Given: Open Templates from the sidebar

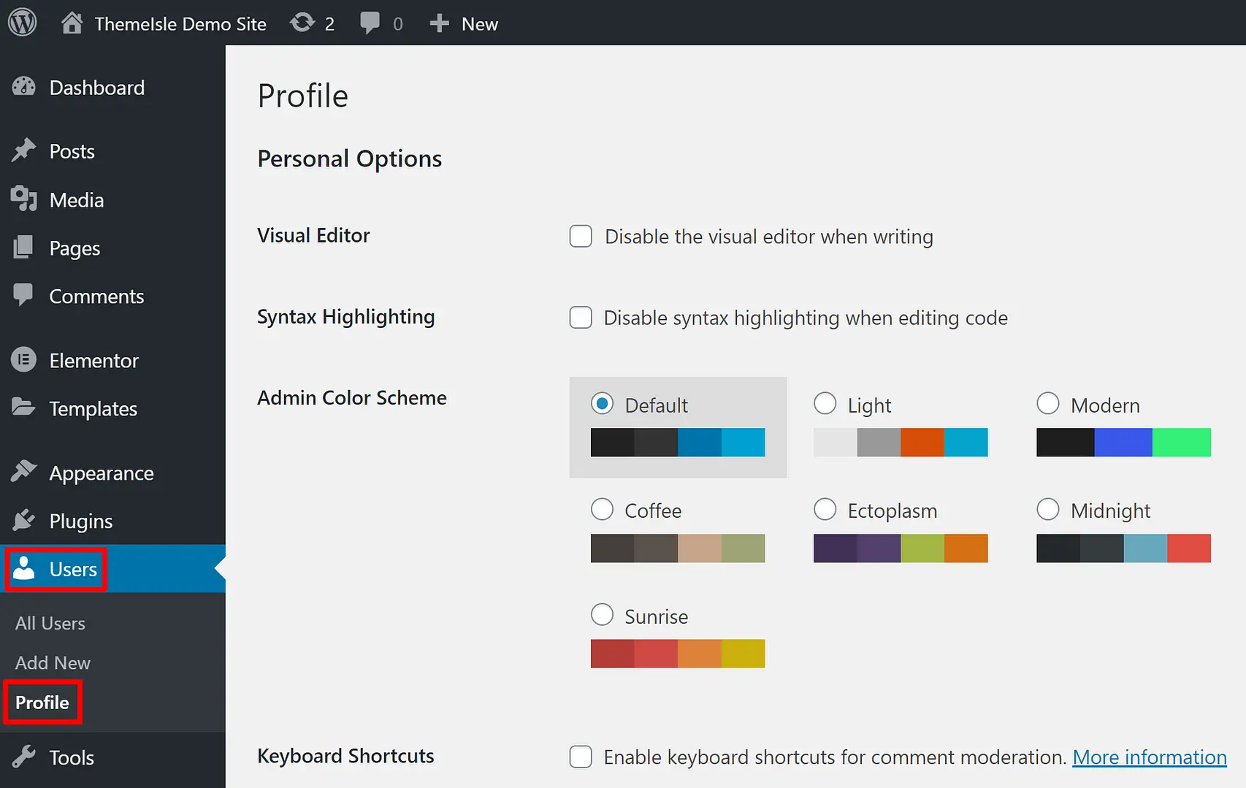Looking at the screenshot, I should 25,408.
